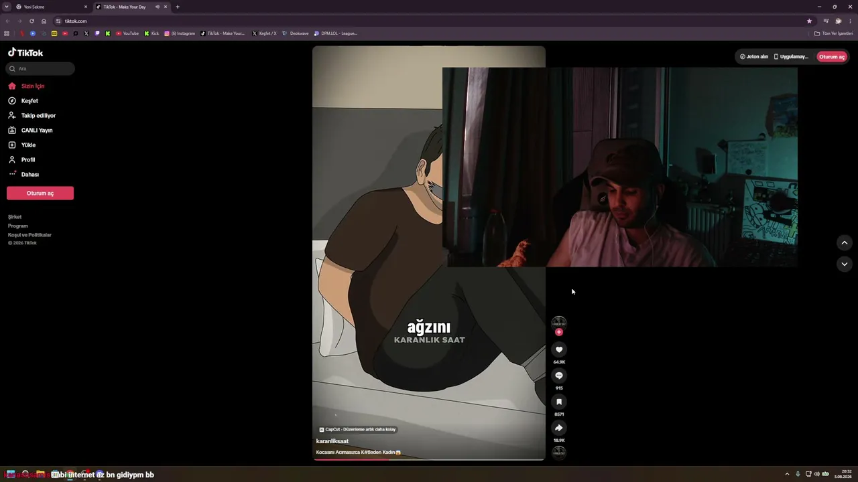This screenshot has height=482, width=858.
Task: Click the tiktok.com address bar
Action: tap(429, 21)
